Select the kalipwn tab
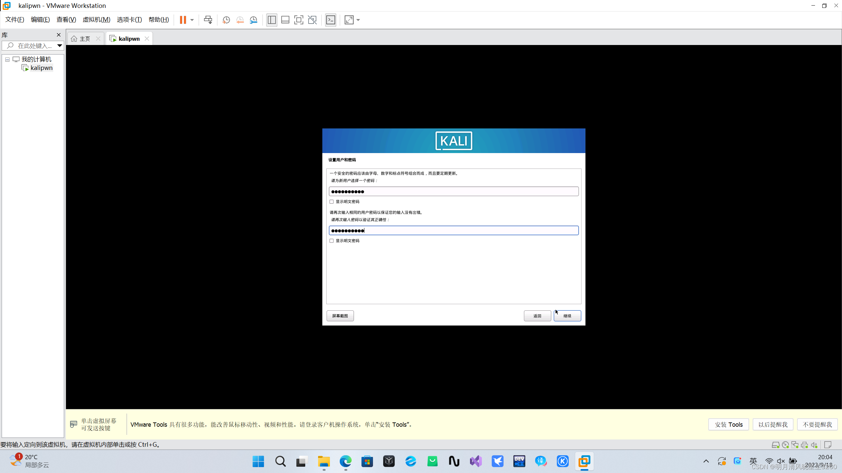 tap(129, 39)
